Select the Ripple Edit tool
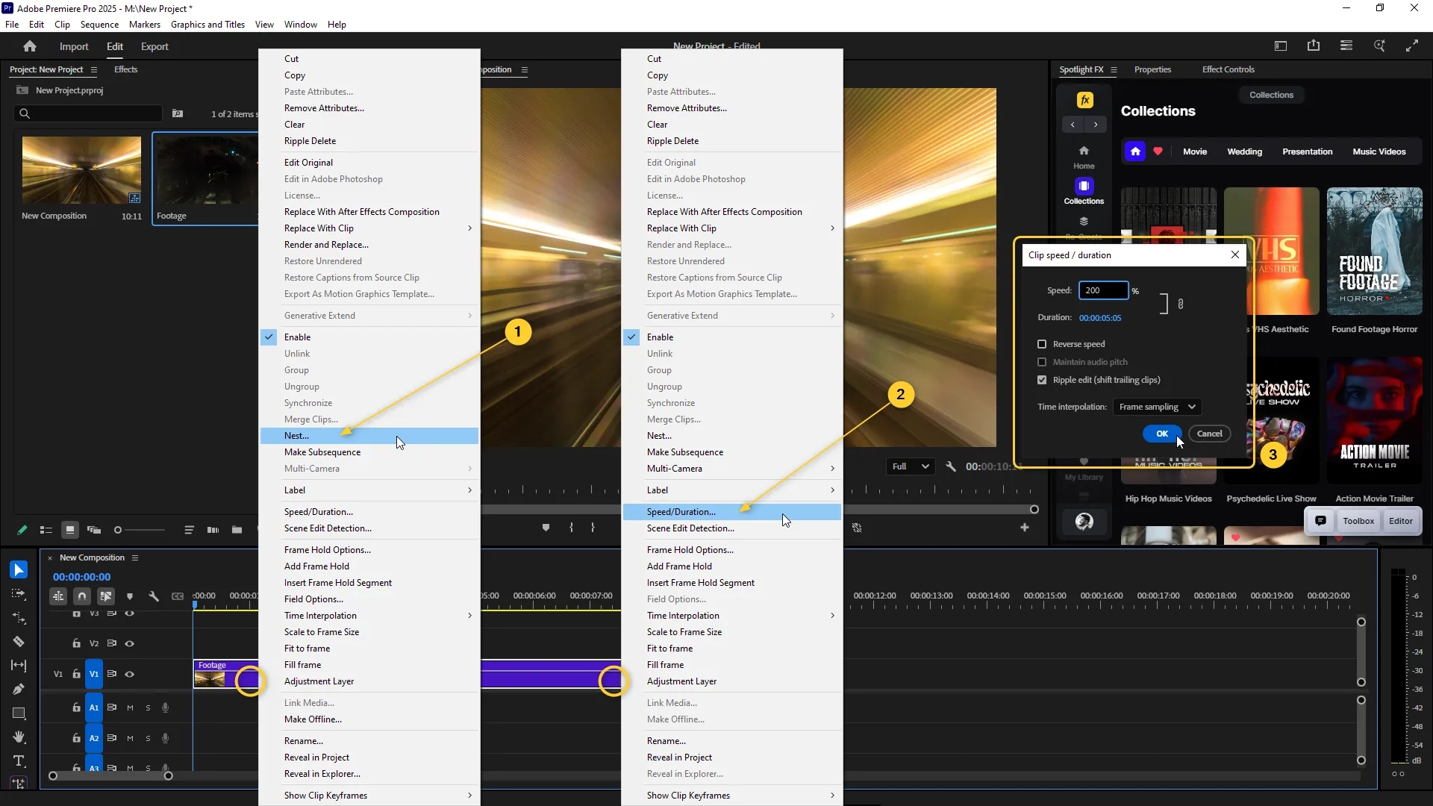The height and width of the screenshot is (806, 1433). (19, 618)
